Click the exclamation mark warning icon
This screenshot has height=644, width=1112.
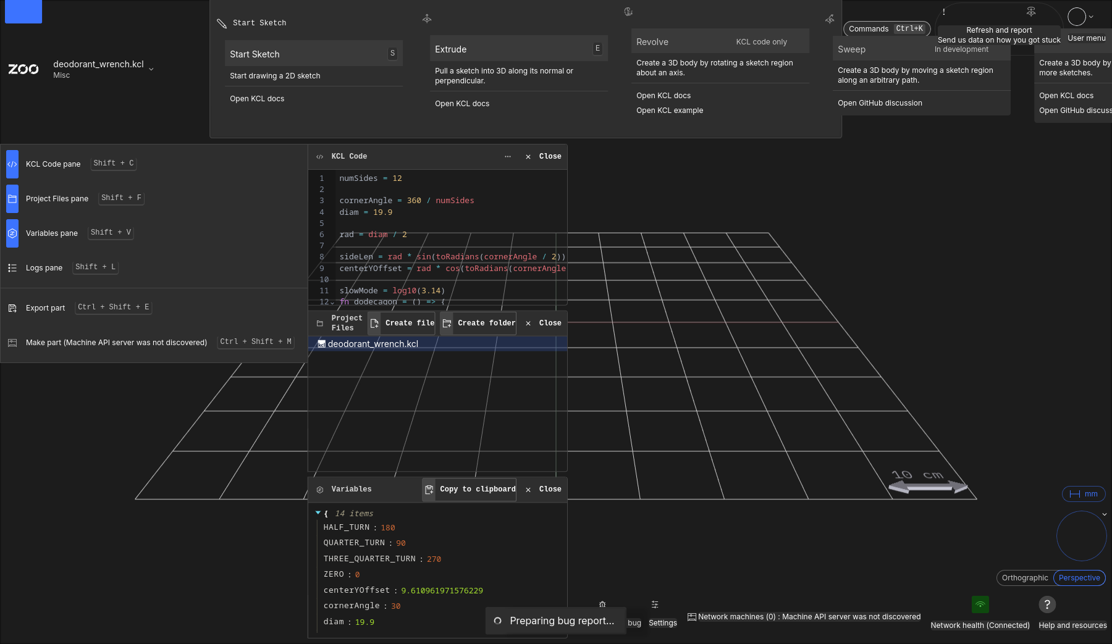coord(944,12)
